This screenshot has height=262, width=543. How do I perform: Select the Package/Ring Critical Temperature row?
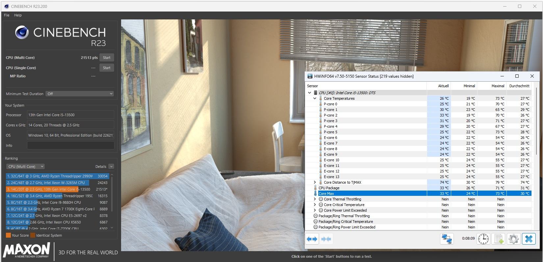click(418, 222)
